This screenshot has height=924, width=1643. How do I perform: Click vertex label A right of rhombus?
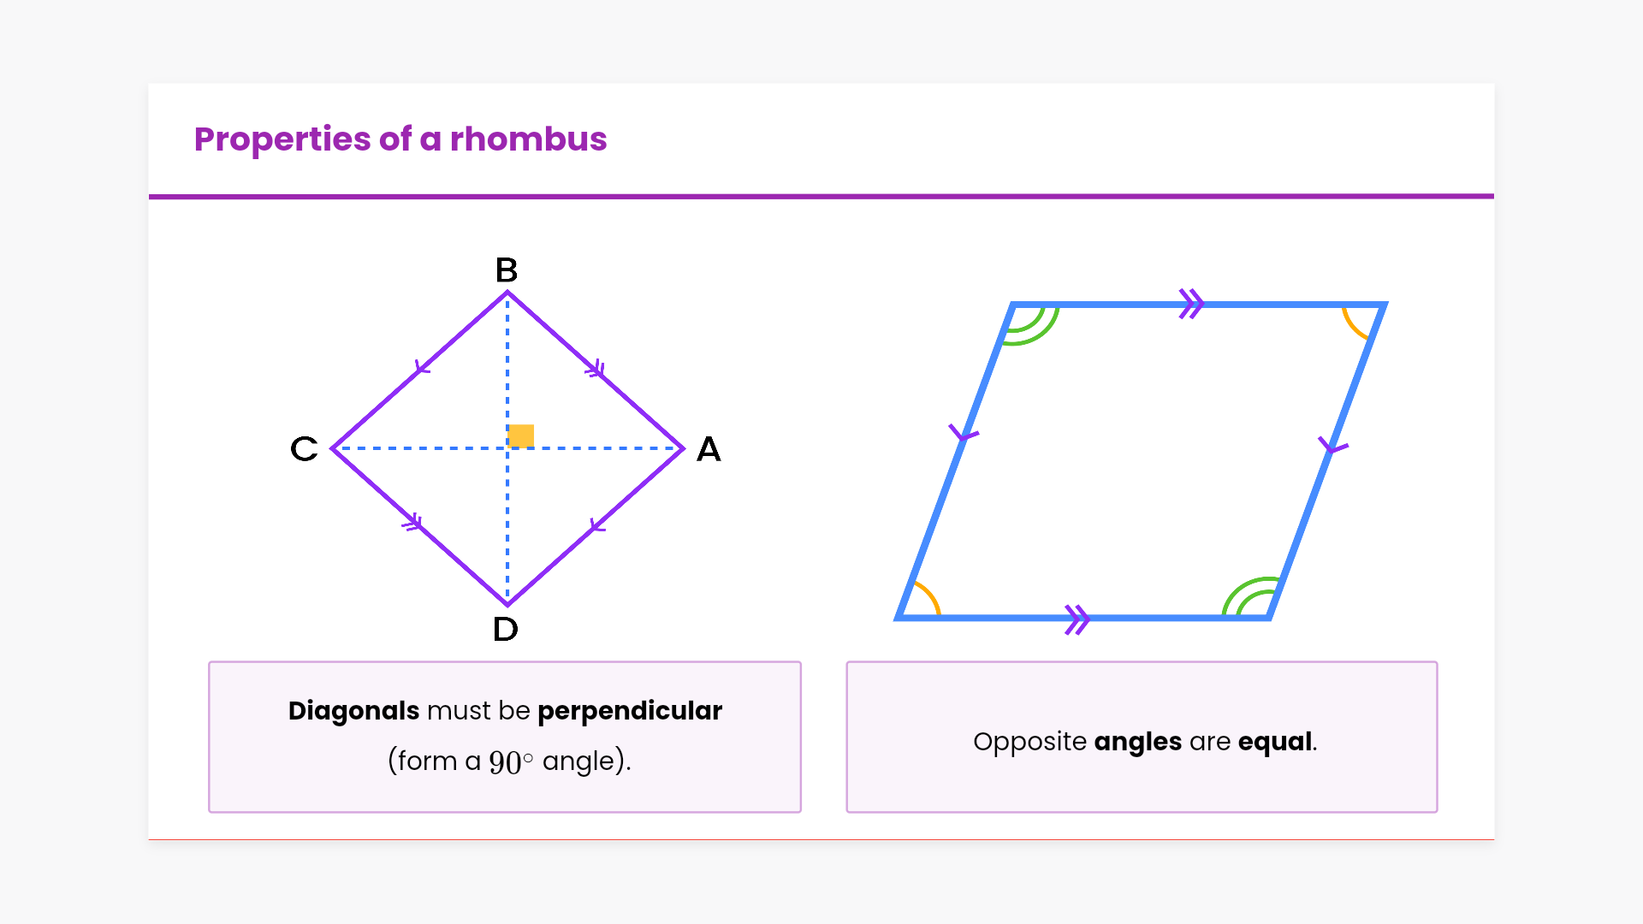point(709,449)
